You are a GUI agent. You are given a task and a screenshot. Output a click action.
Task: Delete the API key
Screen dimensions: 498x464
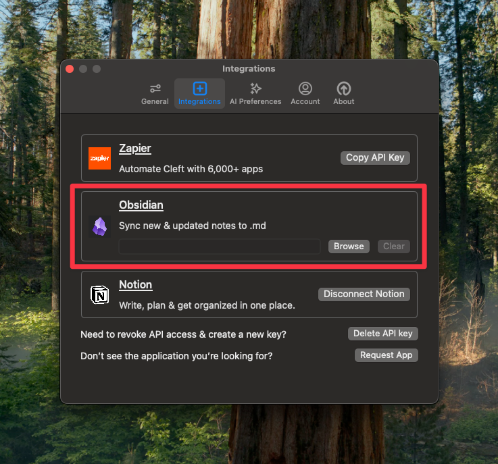[382, 334]
